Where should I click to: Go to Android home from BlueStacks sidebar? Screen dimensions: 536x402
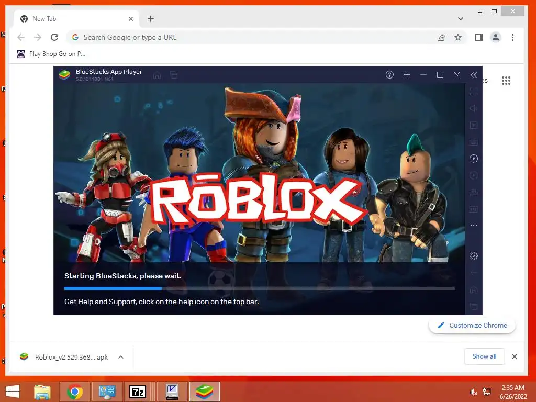tap(473, 289)
